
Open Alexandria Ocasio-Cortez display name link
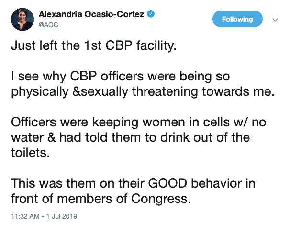pos(91,14)
